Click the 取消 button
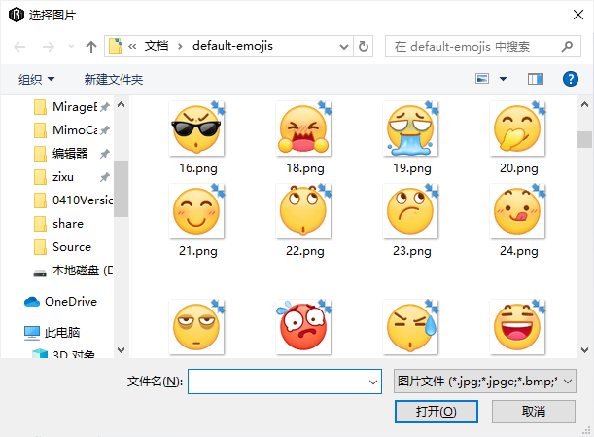Viewport: 594px width, 437px height. [534, 412]
